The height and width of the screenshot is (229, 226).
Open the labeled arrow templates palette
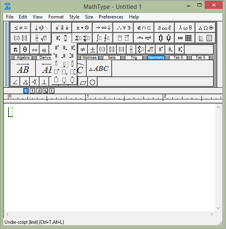tap(144, 38)
